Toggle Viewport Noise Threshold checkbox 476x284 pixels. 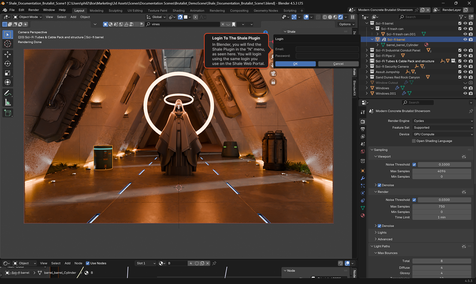pyautogui.click(x=414, y=165)
